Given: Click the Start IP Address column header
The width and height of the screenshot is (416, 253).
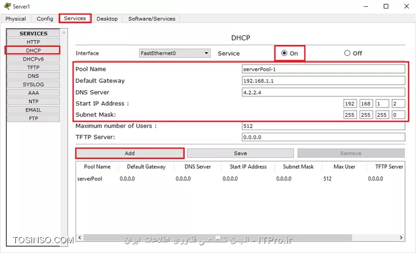Looking at the screenshot, I should 248,166.
